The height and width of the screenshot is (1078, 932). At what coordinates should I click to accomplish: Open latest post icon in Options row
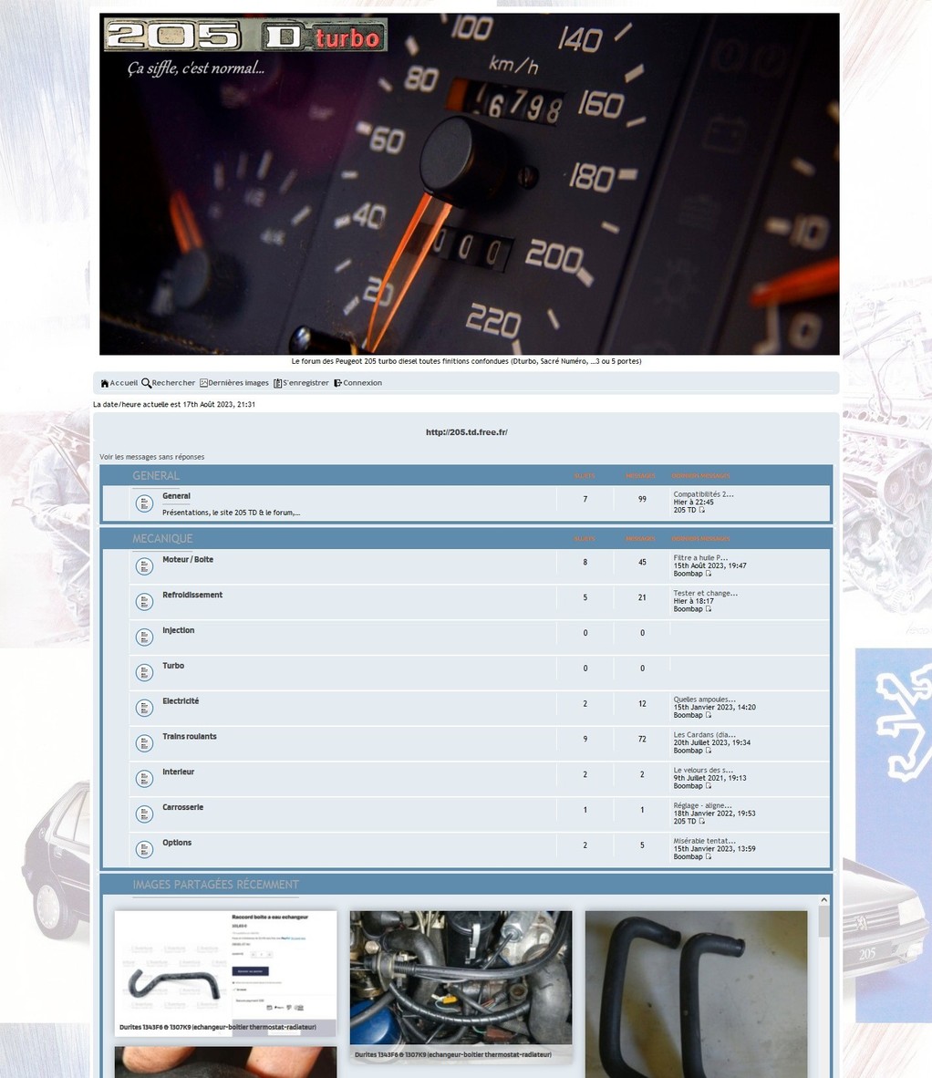click(x=708, y=856)
